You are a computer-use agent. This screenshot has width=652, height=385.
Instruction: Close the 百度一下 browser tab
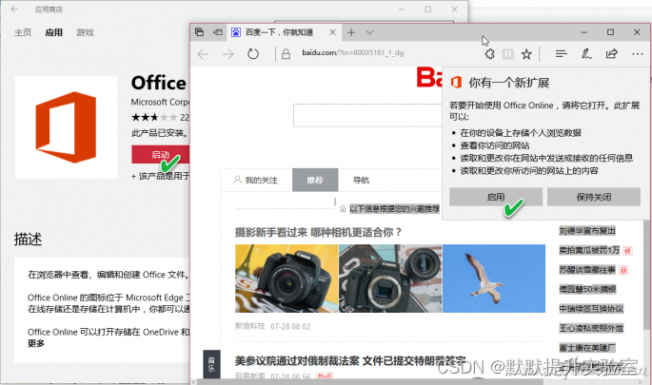(x=332, y=32)
